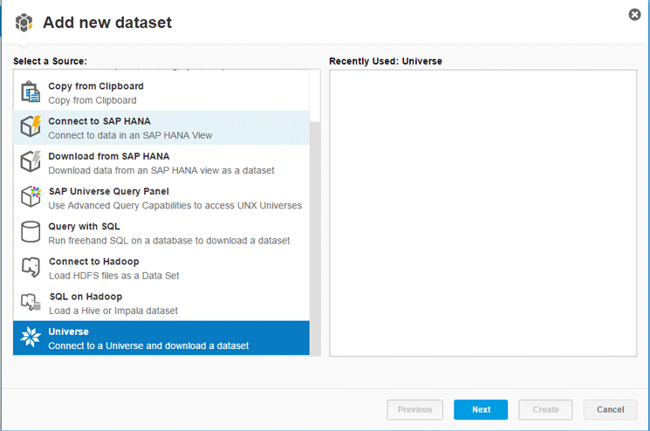This screenshot has width=650, height=431.
Task: Click the Query with SQL database cylinder icon
Action: (x=31, y=232)
